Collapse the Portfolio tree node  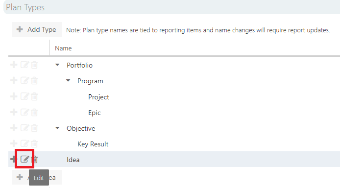[x=57, y=65]
